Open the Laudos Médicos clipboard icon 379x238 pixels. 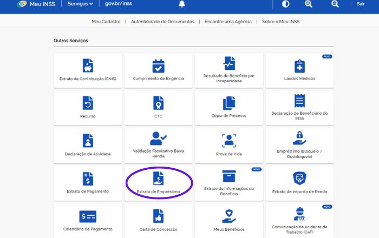[299, 66]
